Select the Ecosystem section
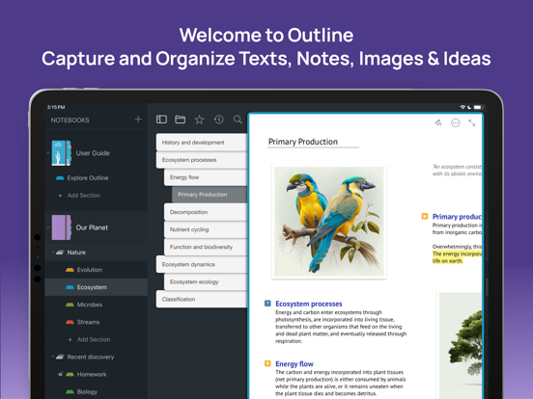 [x=97, y=287]
